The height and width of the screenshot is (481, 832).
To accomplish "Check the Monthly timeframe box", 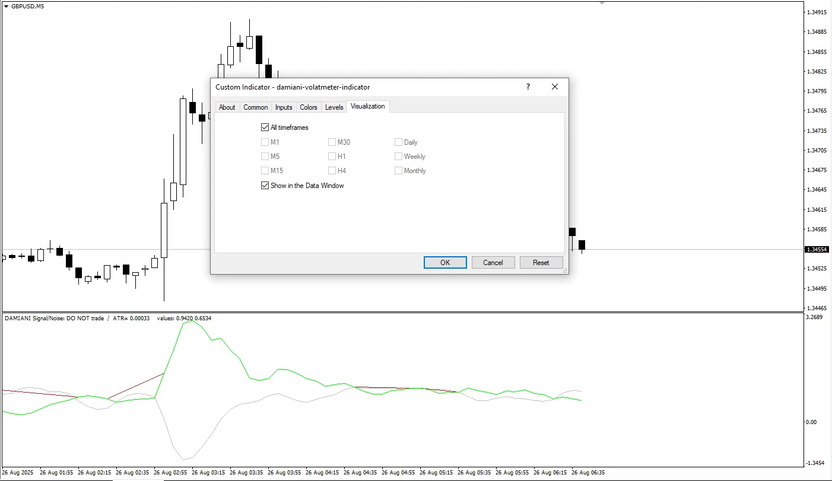I will point(398,171).
